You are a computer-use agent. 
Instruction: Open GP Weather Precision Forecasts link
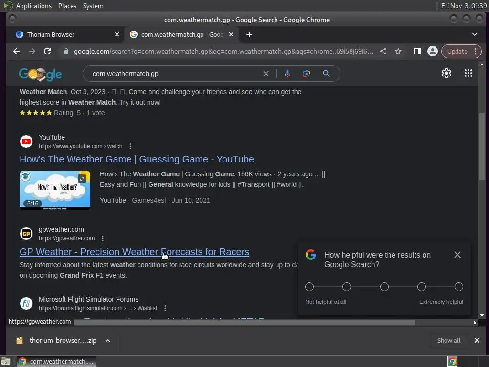tap(134, 252)
